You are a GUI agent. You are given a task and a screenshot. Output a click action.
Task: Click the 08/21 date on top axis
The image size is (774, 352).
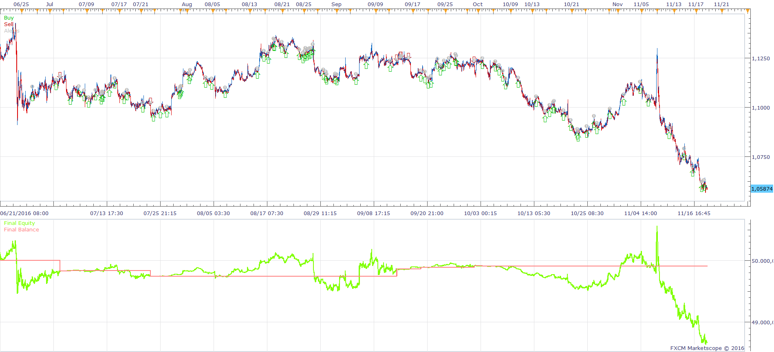(x=282, y=4)
